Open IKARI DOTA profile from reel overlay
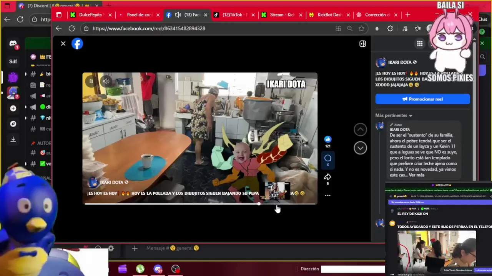The width and height of the screenshot is (492, 276). pos(111,182)
